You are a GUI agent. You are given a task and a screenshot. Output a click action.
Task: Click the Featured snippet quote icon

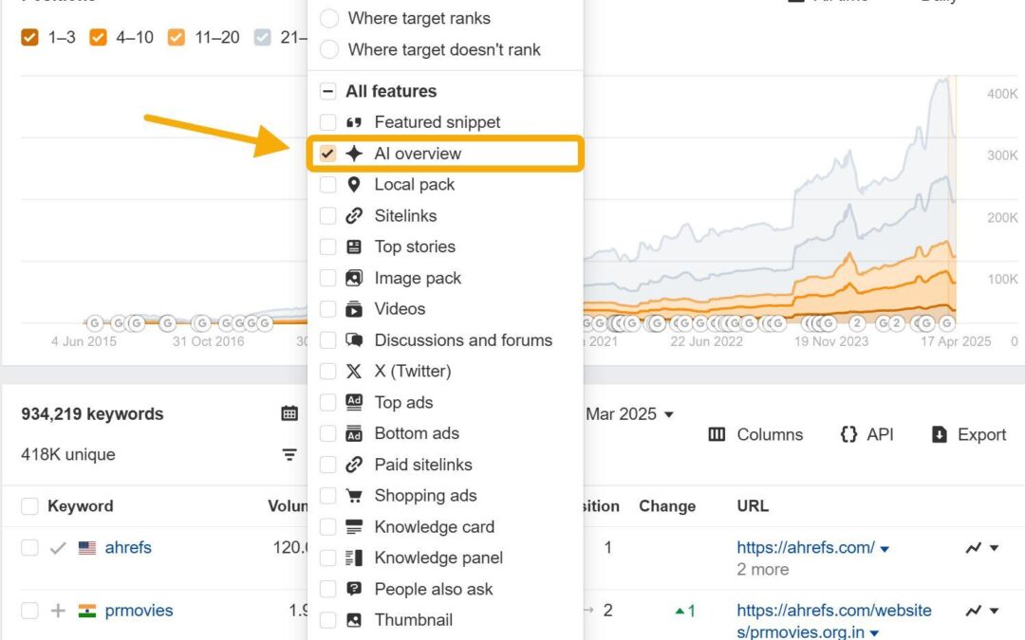click(354, 122)
